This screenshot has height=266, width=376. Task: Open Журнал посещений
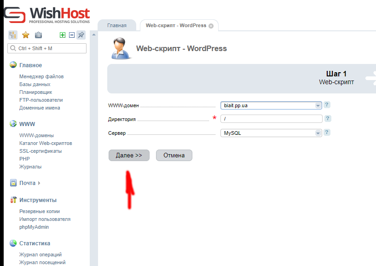pyautogui.click(x=42, y=262)
